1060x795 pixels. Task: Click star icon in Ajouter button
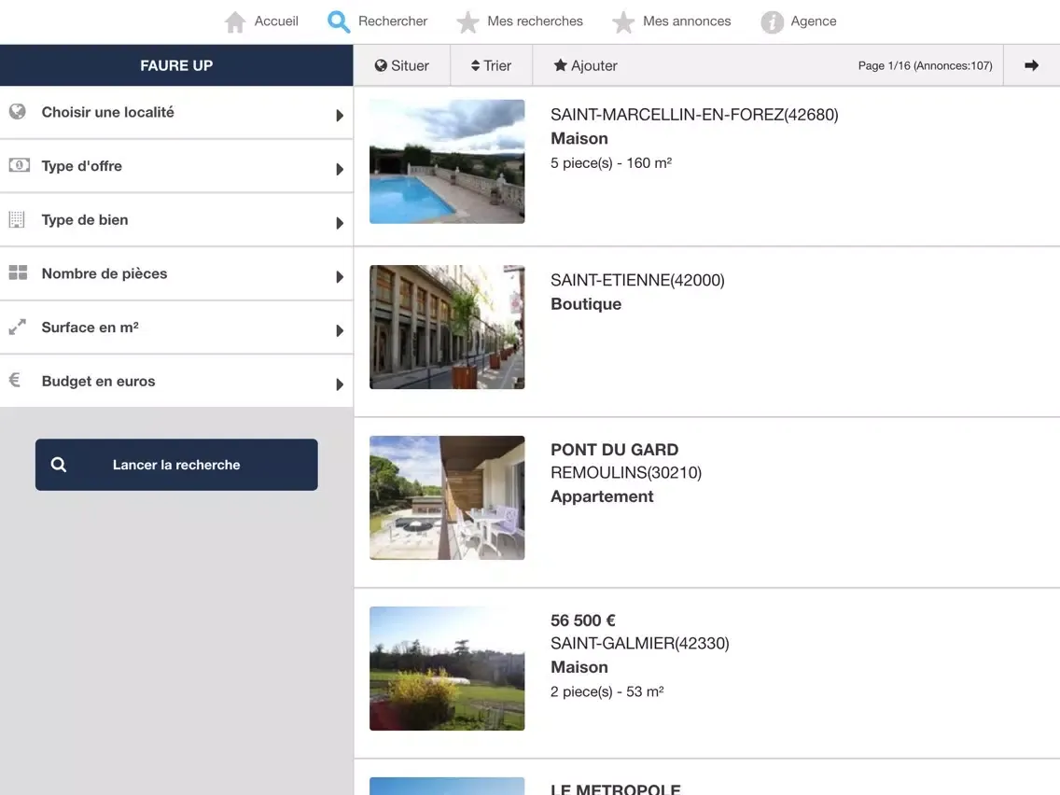[560, 65]
